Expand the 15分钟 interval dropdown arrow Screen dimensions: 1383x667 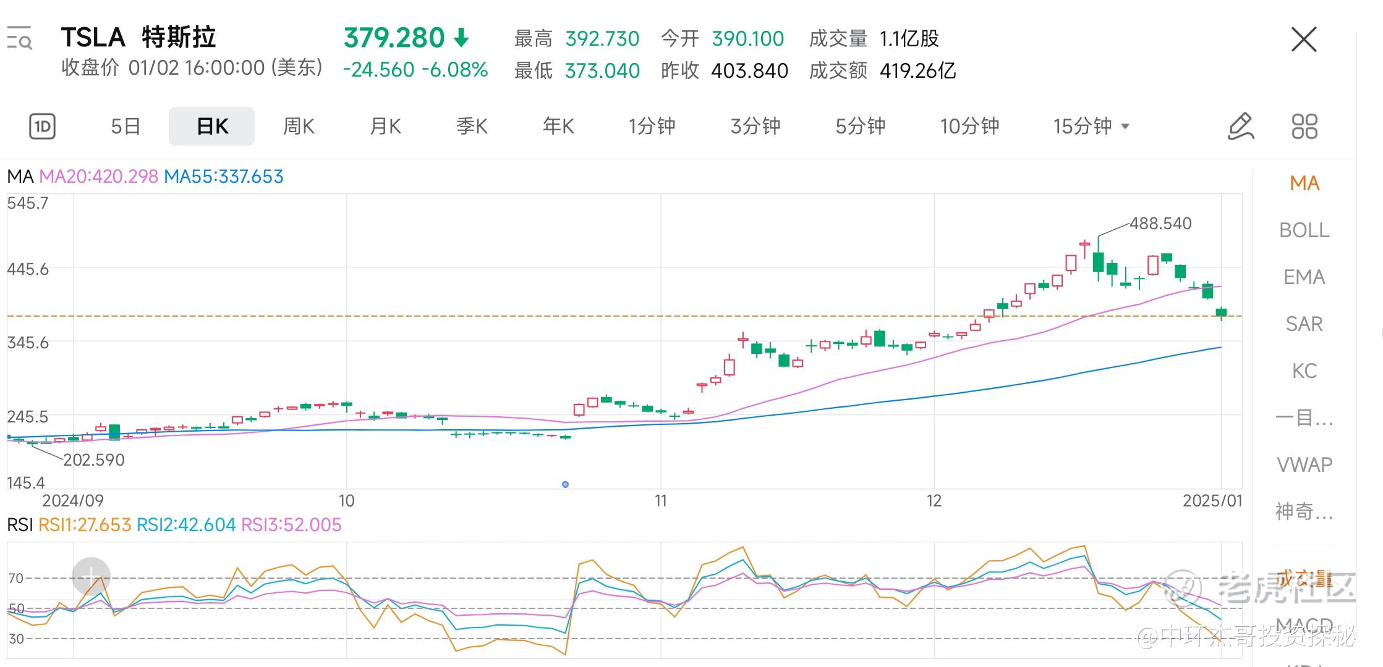(x=1125, y=127)
